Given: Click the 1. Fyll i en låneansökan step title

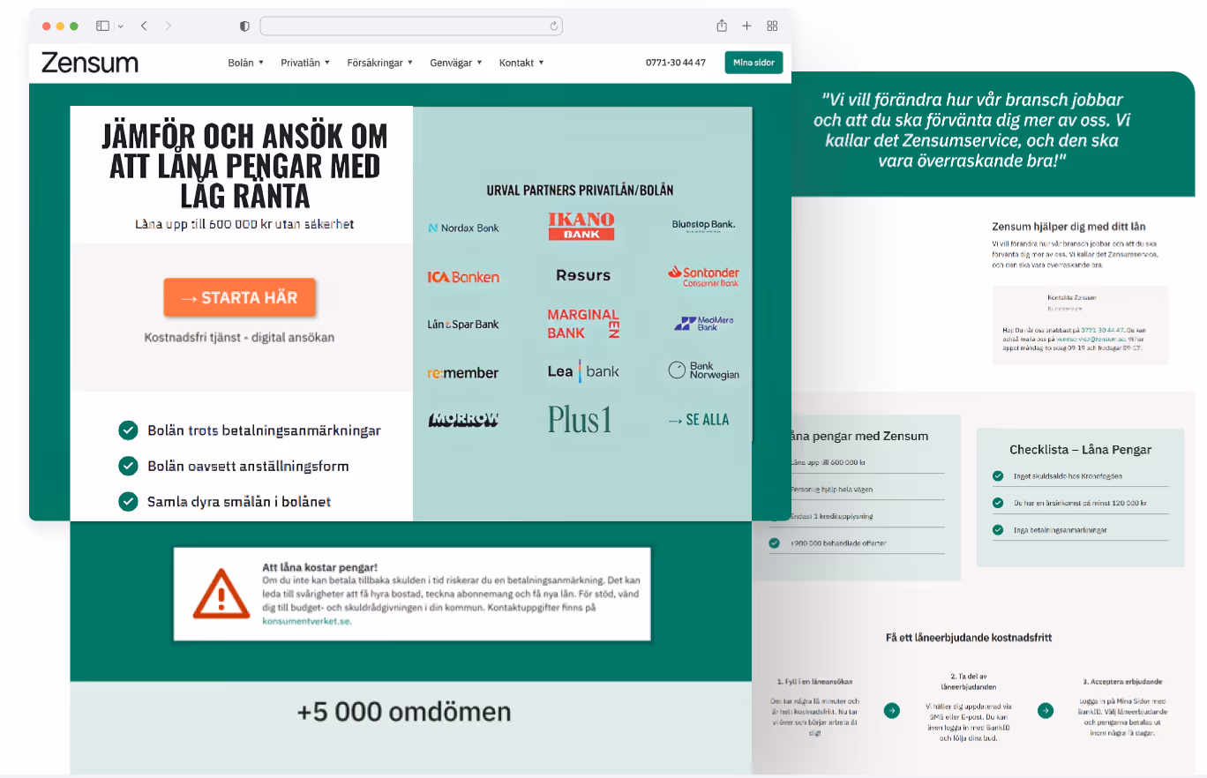Looking at the screenshot, I should click(x=814, y=682).
